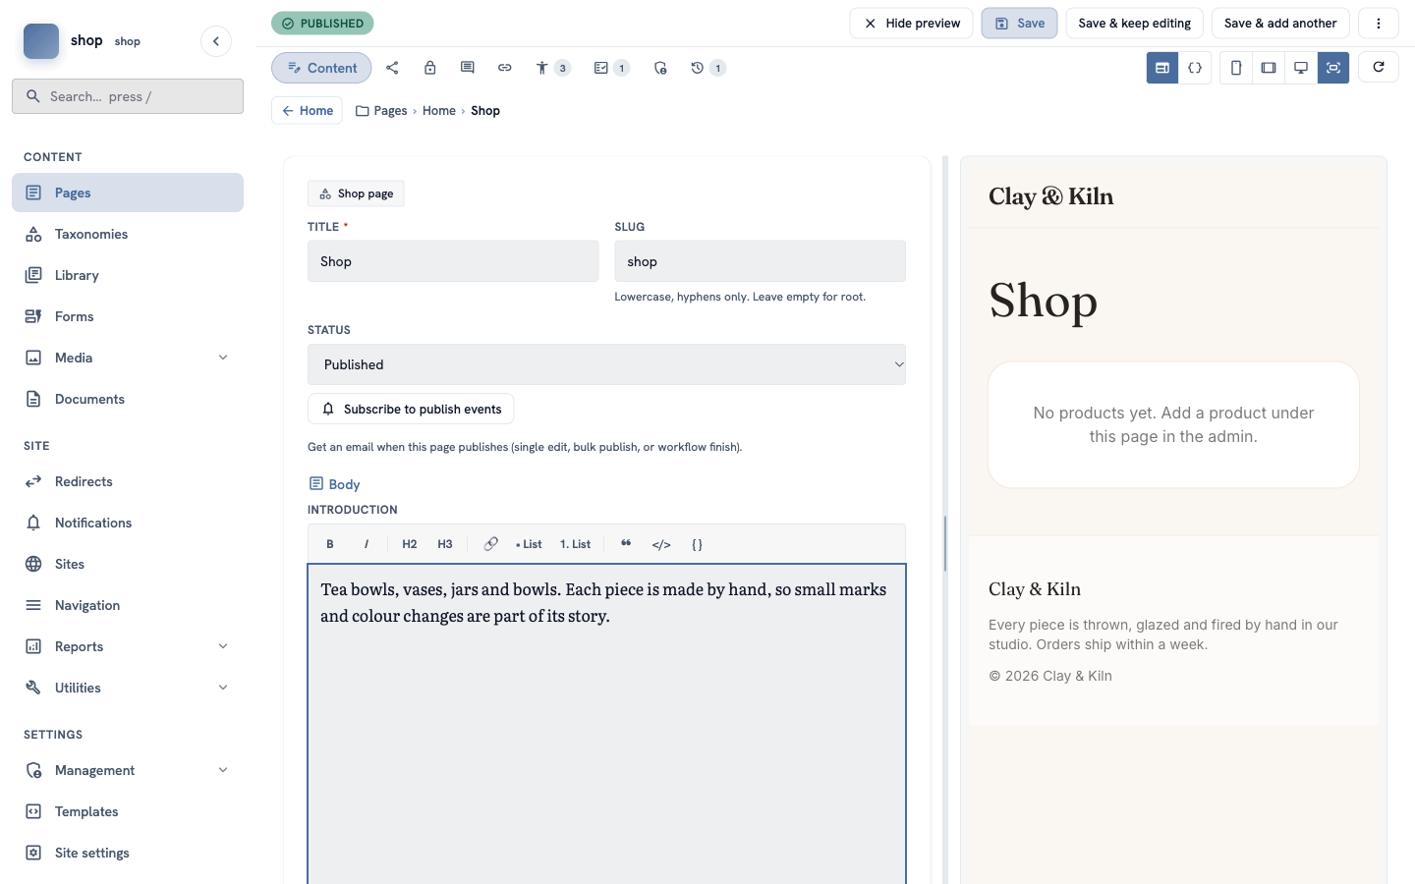
Task: Collapse the sidebar with the arrow button
Action: click(216, 41)
